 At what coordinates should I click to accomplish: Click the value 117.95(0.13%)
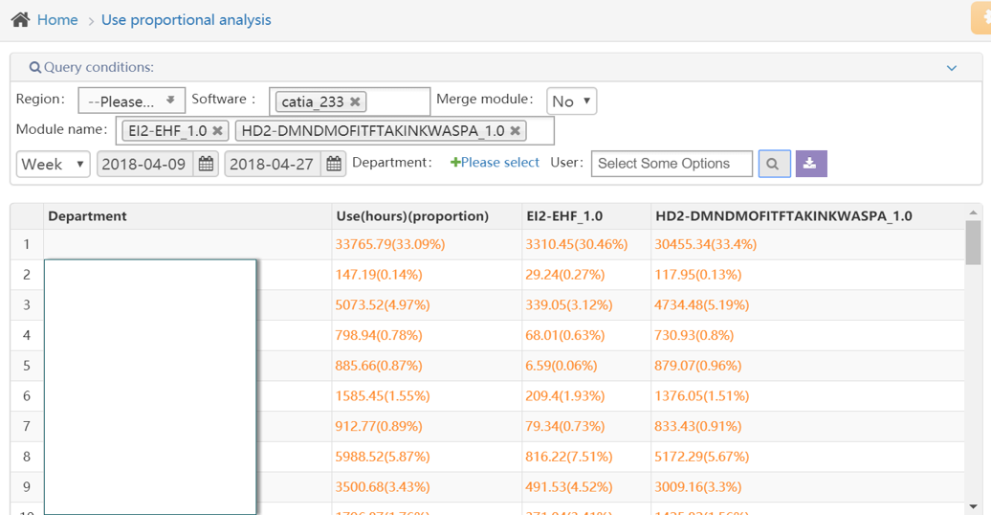tap(697, 275)
